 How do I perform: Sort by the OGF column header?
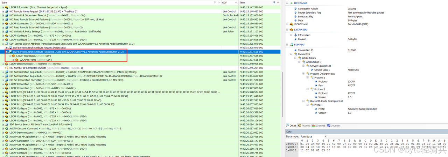click(x=225, y=2)
